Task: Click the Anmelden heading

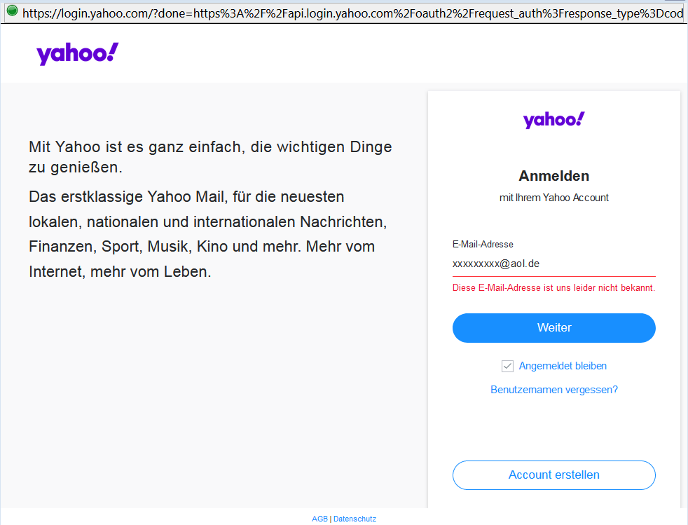Action: click(x=553, y=176)
